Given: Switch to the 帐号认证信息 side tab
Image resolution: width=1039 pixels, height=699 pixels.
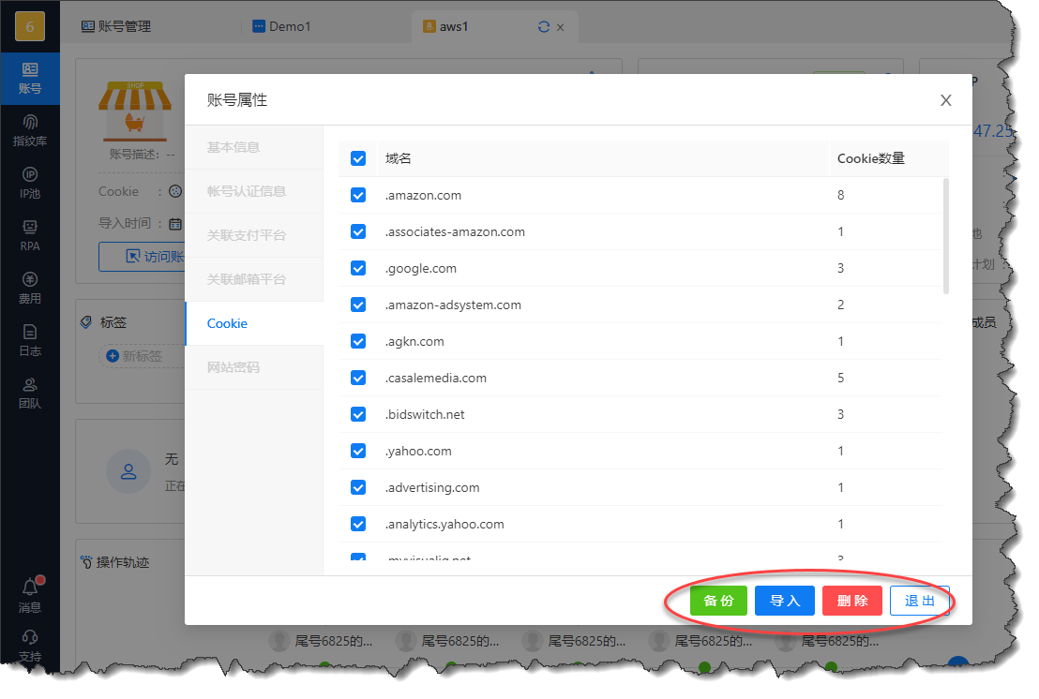Looking at the screenshot, I should click(x=254, y=191).
